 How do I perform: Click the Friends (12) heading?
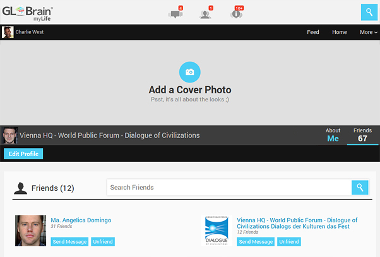pos(53,188)
